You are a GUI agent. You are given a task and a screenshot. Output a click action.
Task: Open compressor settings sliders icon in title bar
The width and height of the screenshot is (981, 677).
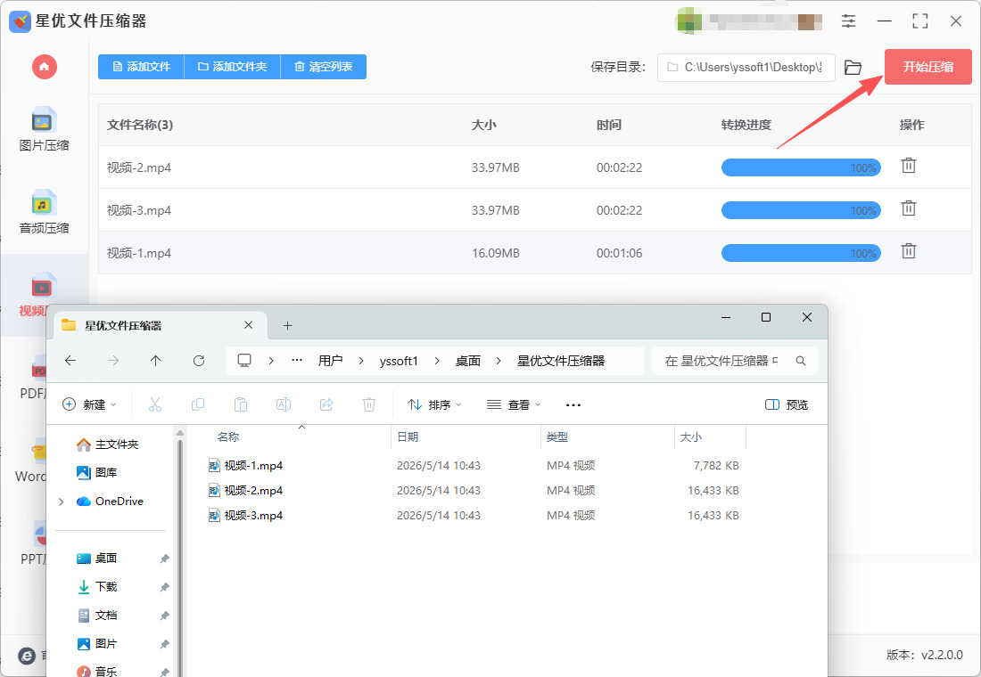[848, 20]
